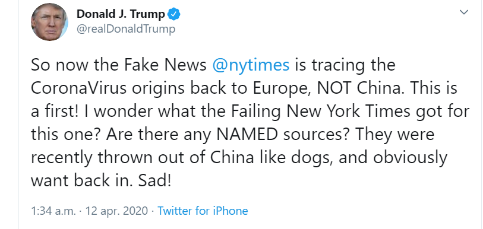Open the @nytimes mention link
Viewport: 483px width, 229px height.
point(251,65)
